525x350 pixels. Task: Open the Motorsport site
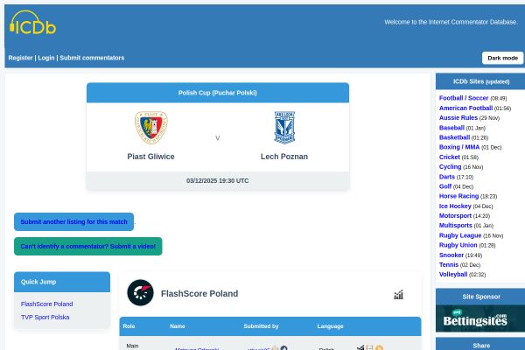tap(455, 216)
